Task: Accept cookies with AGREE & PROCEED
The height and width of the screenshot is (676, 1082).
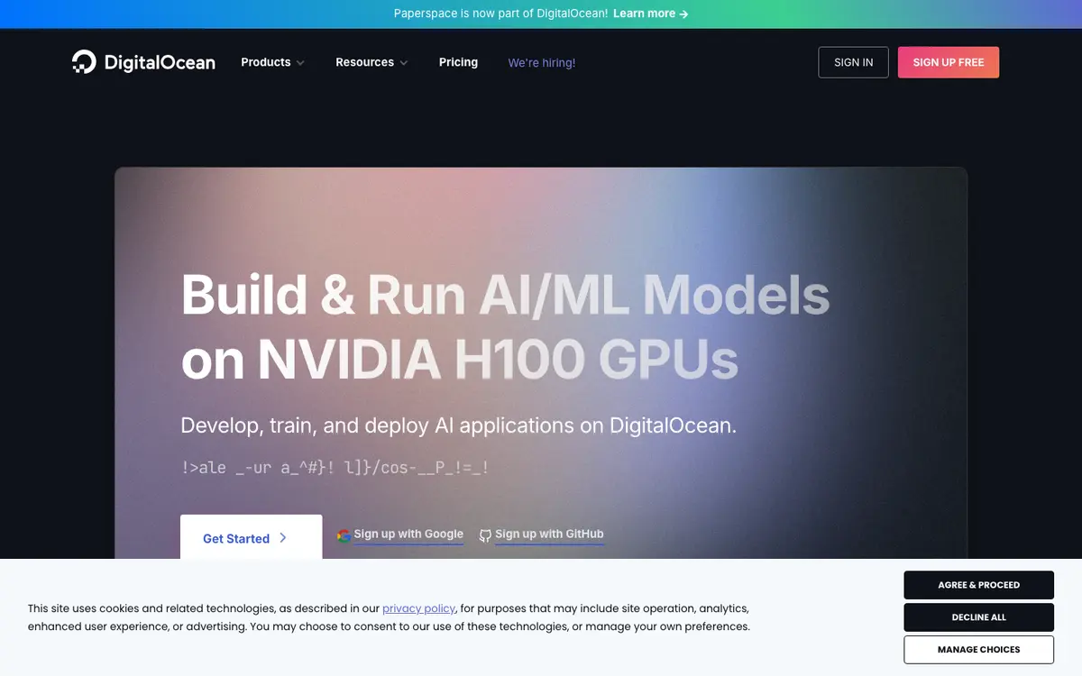Action: 979,585
